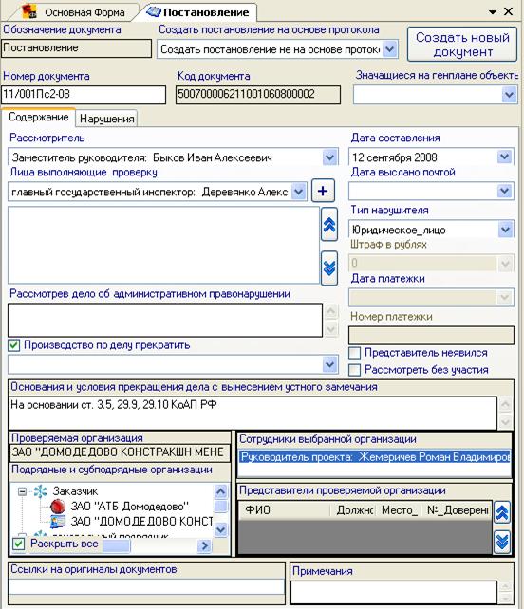Image resolution: width=524 pixels, height=609 pixels.
Task: Open the Тип нарушителя dropdown
Action: [x=505, y=230]
